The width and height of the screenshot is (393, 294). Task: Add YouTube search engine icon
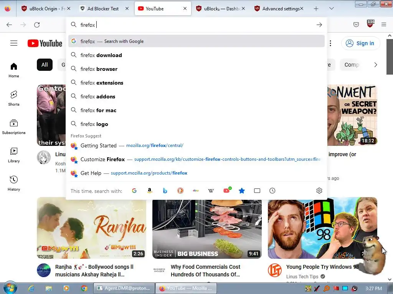tap(227, 190)
